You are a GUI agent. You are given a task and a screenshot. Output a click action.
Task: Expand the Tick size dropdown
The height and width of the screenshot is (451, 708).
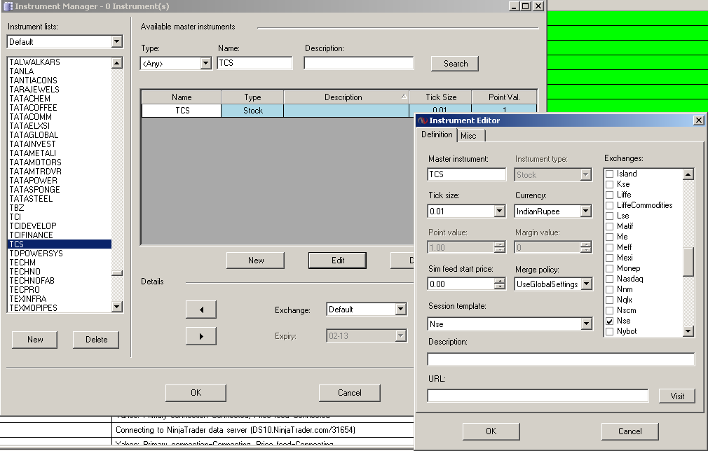click(x=499, y=211)
